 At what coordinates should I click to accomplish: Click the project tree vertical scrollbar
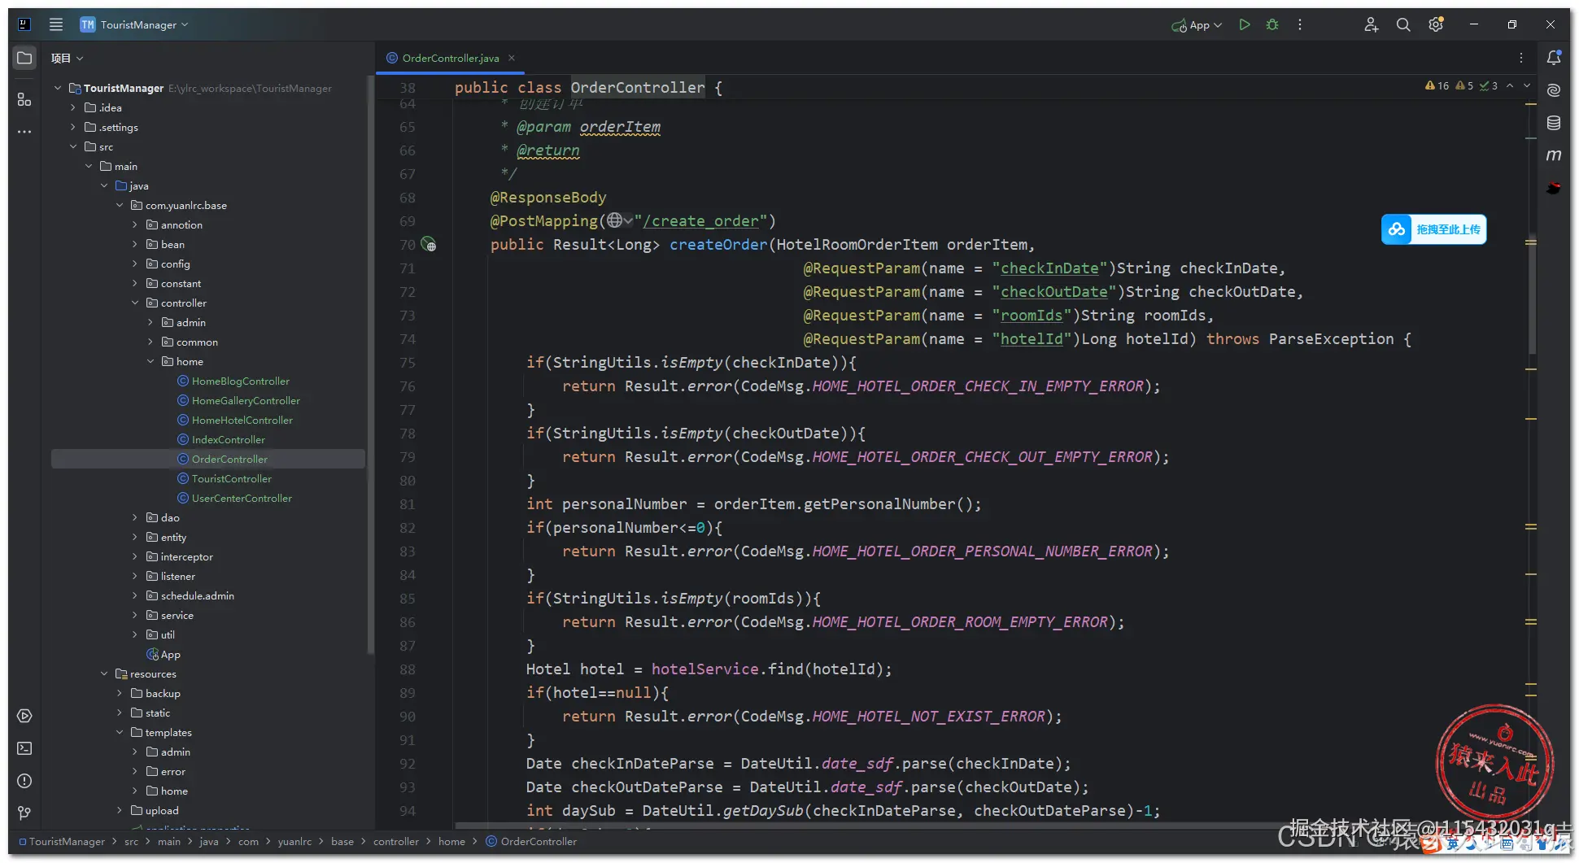[x=370, y=366]
